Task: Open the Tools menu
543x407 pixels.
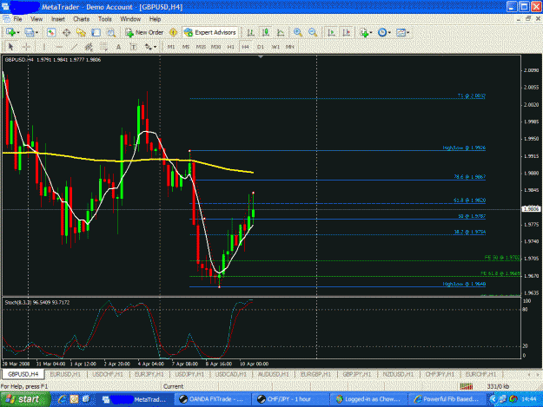Action: coord(105,19)
